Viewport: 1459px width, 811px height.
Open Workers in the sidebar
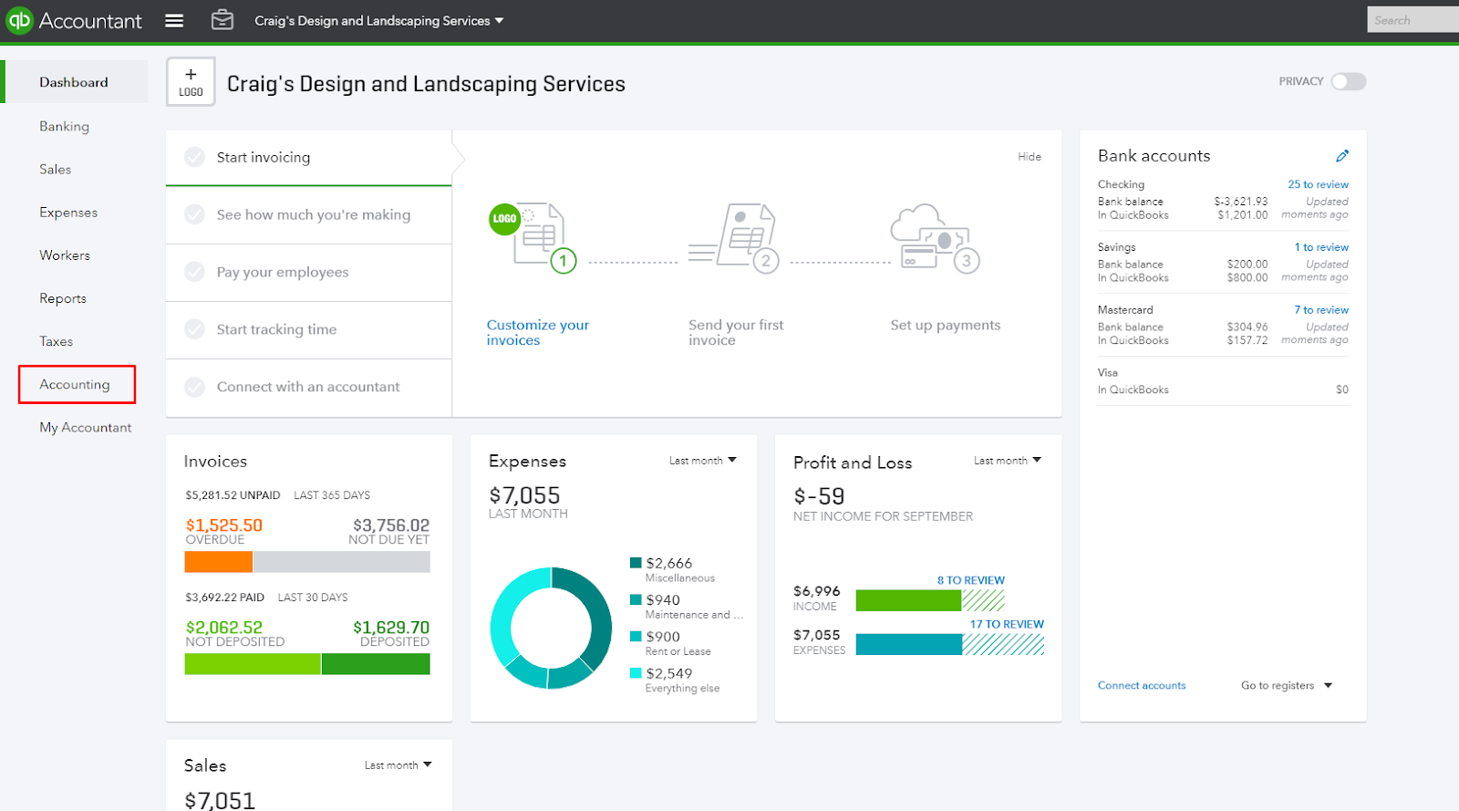coord(65,255)
